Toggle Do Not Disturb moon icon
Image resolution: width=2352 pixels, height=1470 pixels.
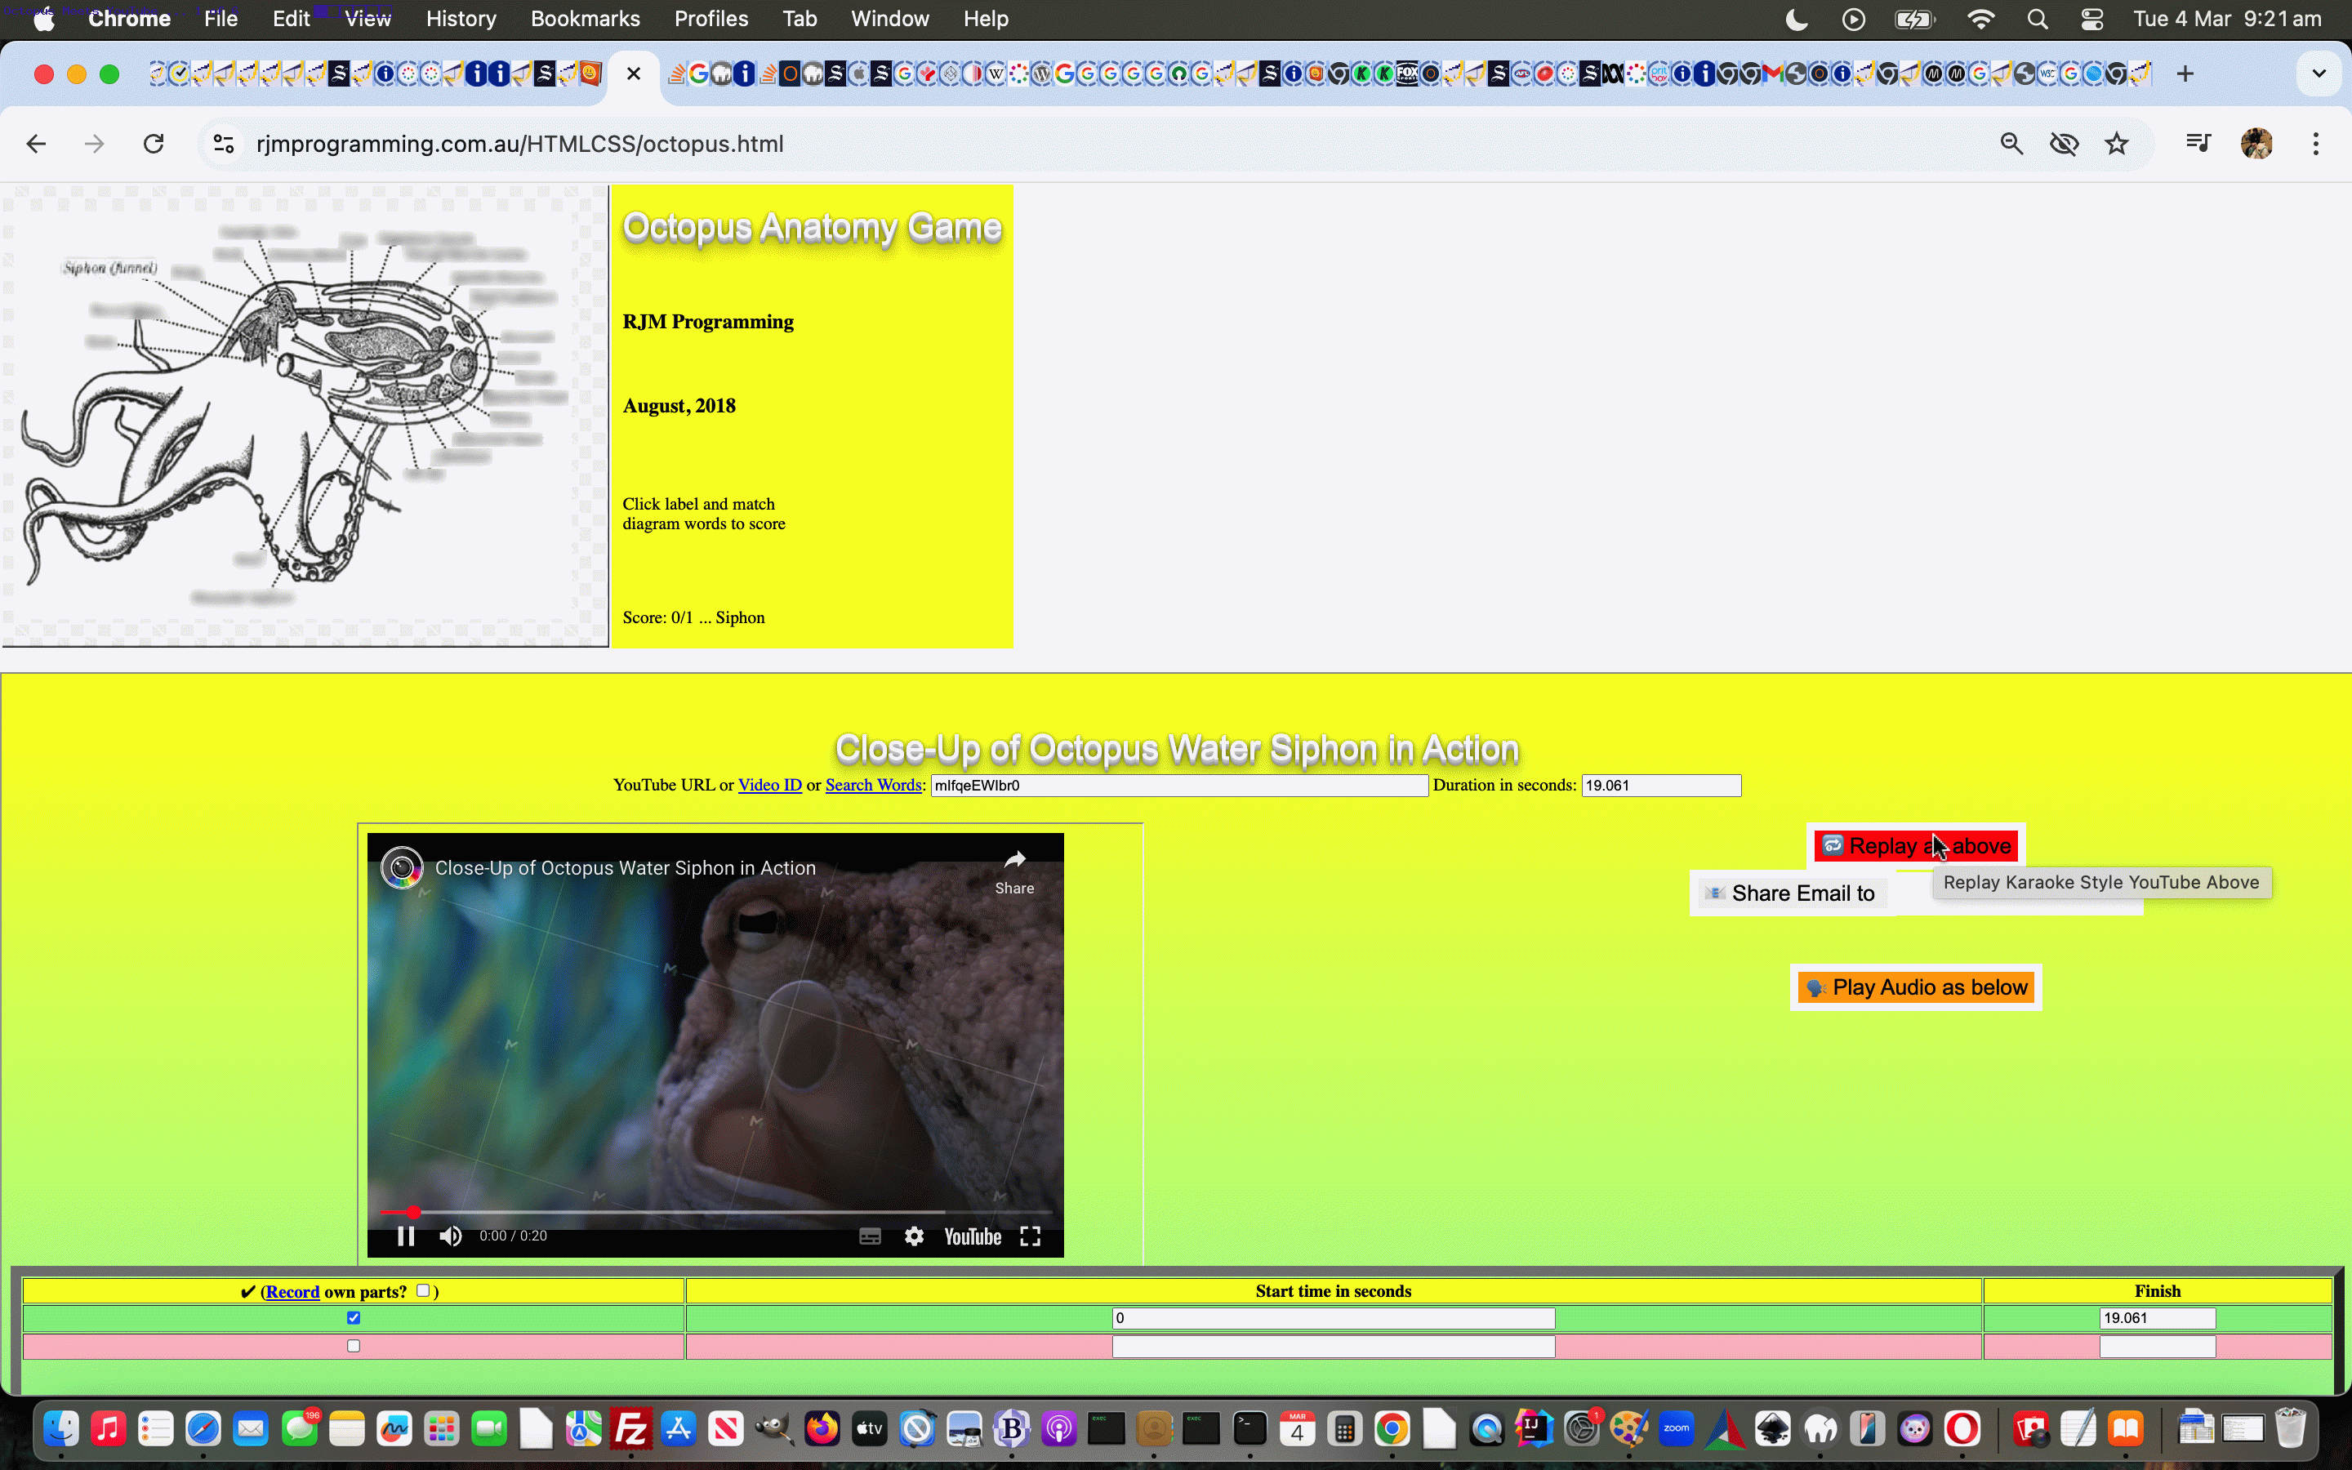pos(1796,19)
